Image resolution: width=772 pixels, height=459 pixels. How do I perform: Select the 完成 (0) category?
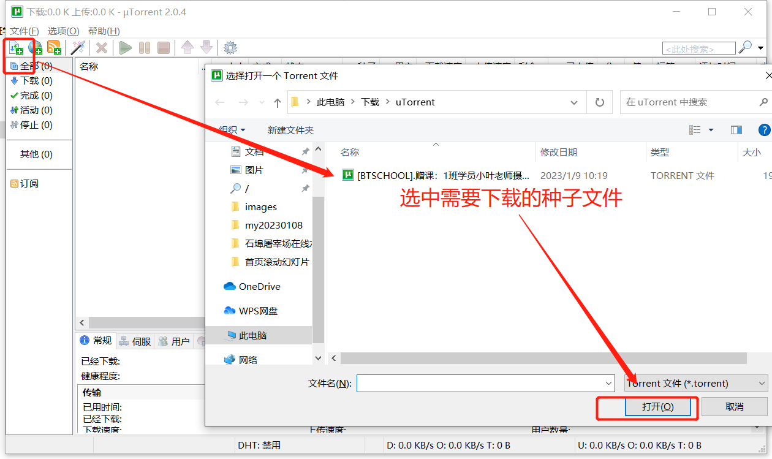click(39, 95)
